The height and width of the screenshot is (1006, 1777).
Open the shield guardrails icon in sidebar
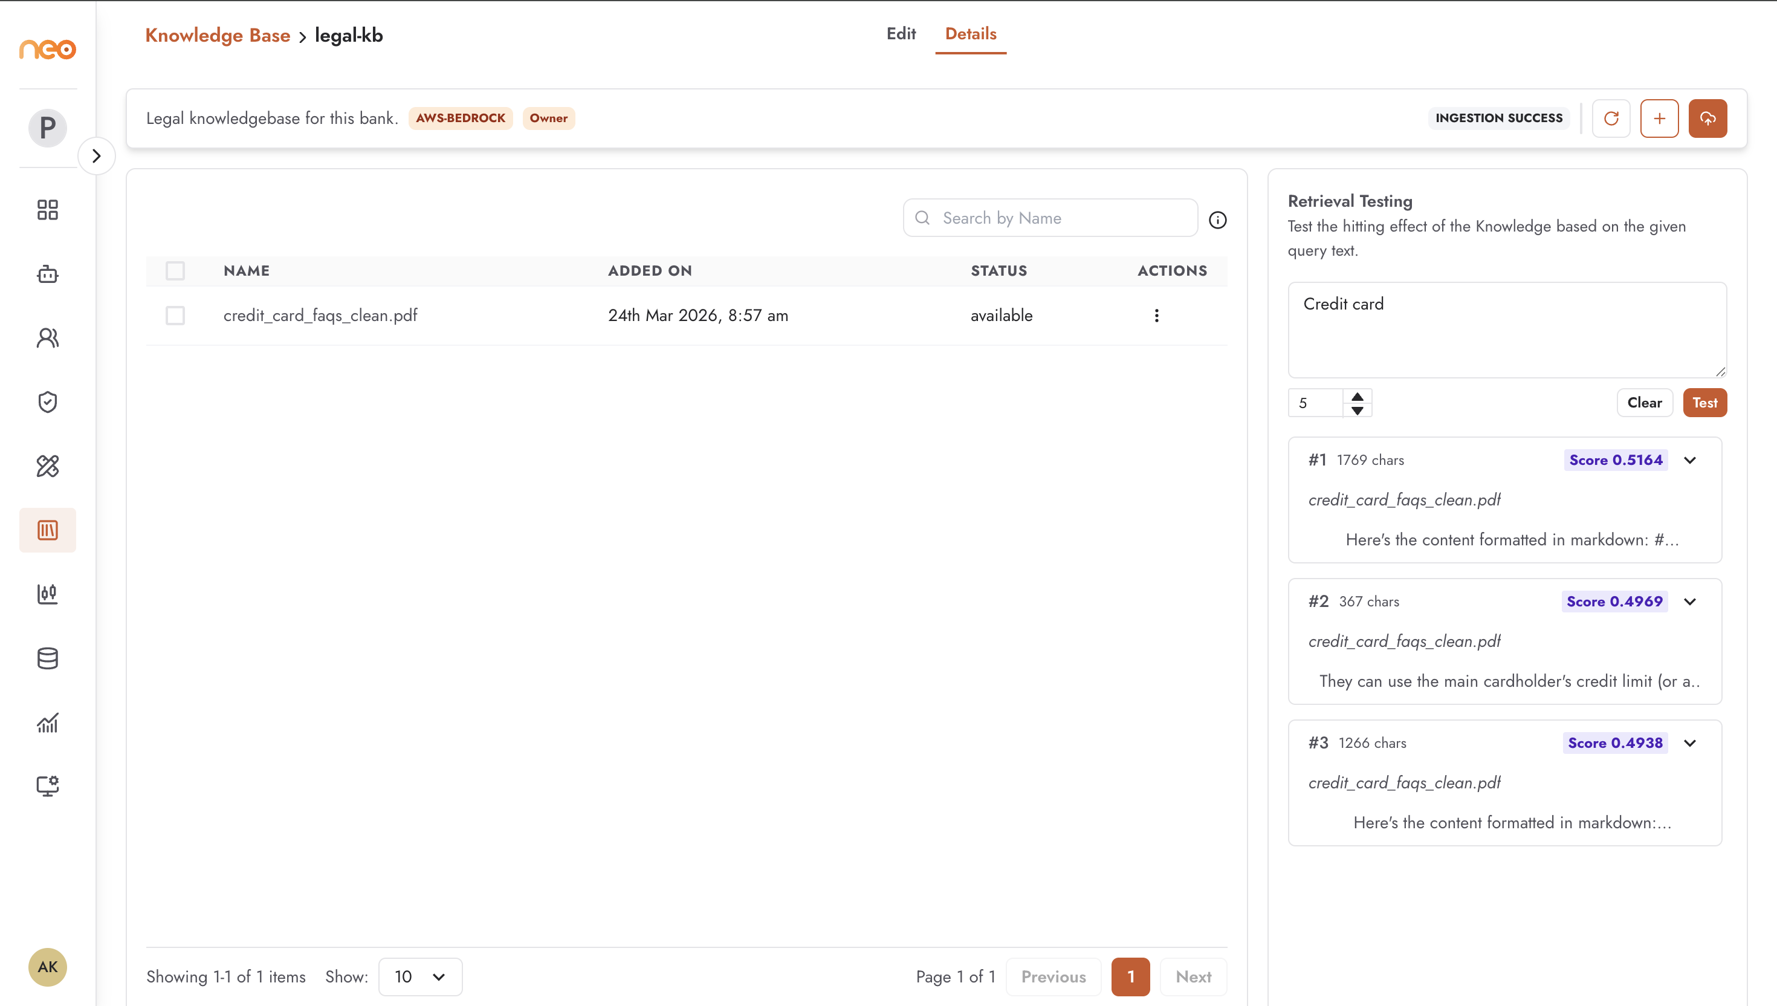coord(48,402)
